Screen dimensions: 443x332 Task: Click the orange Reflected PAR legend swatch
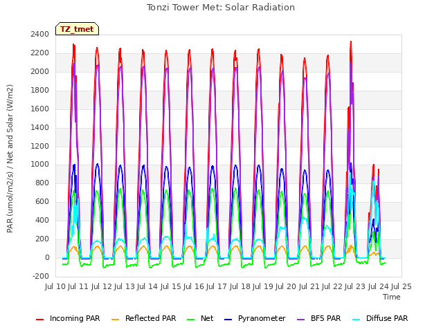tap(116, 320)
